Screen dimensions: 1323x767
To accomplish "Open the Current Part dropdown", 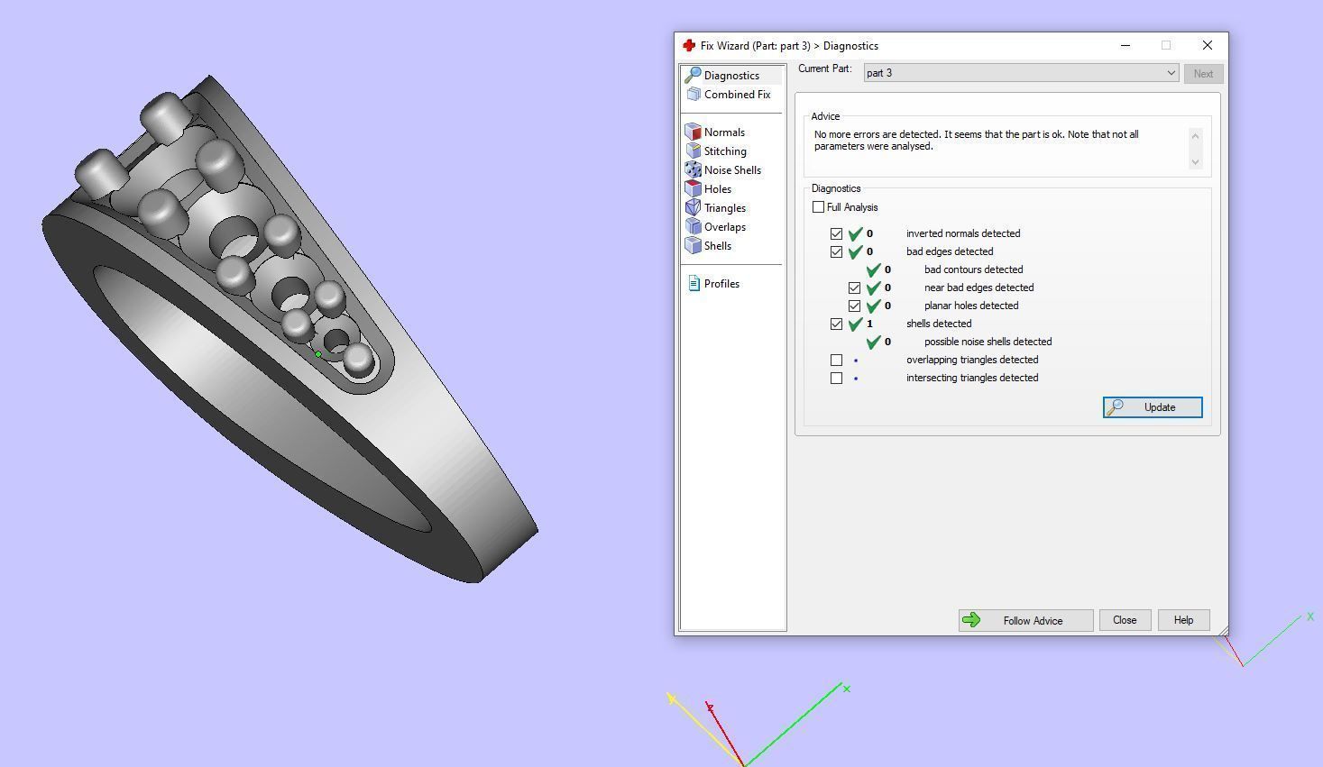I will pyautogui.click(x=1021, y=73).
